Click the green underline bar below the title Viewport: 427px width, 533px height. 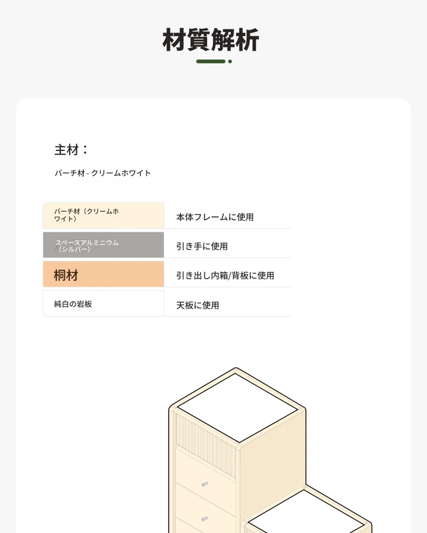[211, 62]
